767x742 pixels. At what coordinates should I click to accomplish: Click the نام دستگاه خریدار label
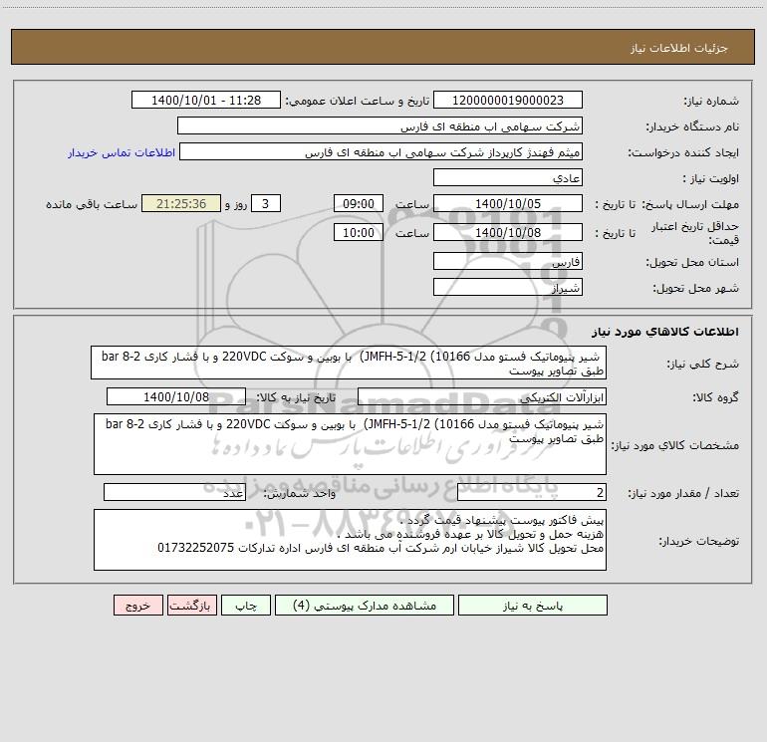click(x=692, y=127)
